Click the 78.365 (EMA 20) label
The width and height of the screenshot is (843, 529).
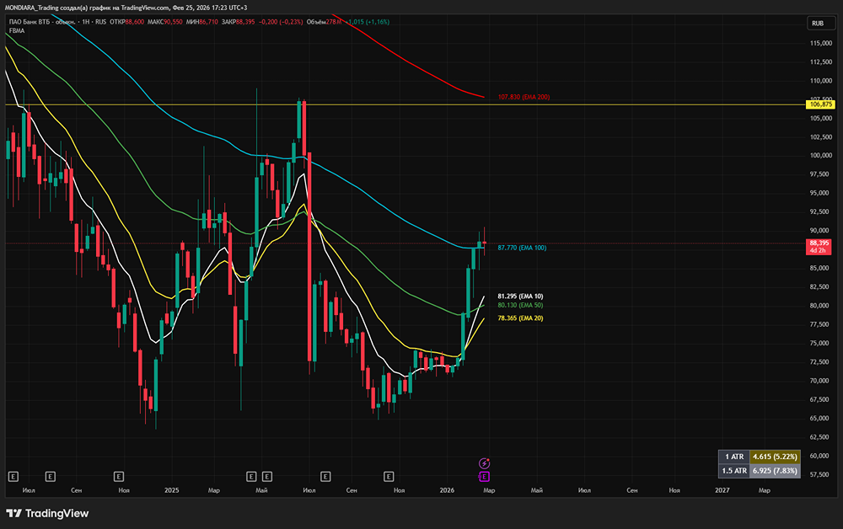pyautogui.click(x=520, y=318)
